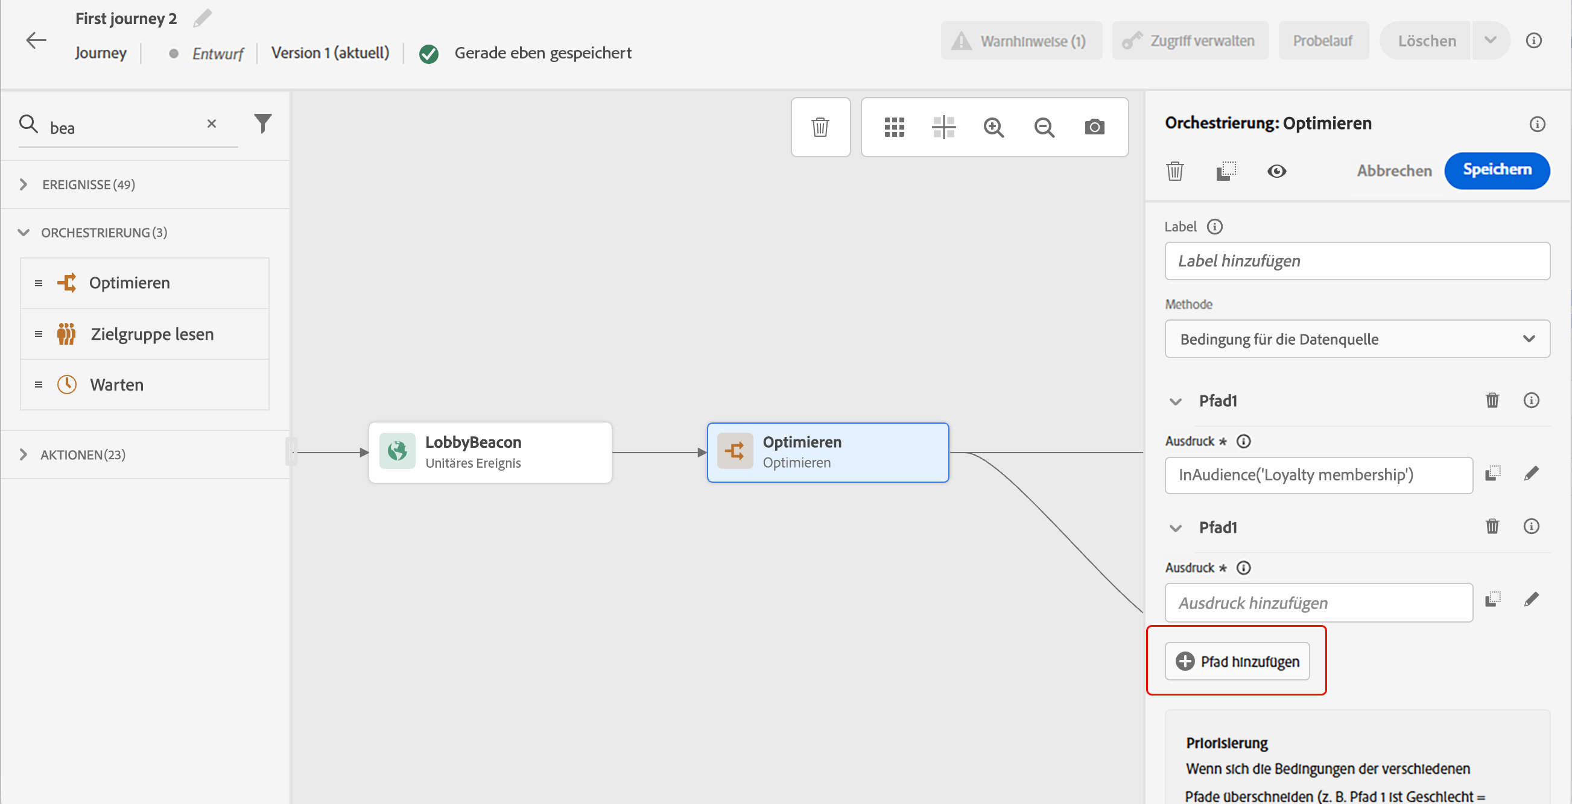Open the Methode dropdown
The image size is (1572, 804).
[1357, 339]
